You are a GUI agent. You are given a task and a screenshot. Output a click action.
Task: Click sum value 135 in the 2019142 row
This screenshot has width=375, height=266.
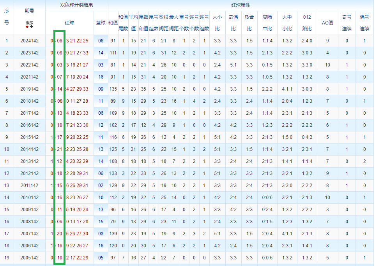click(113, 89)
